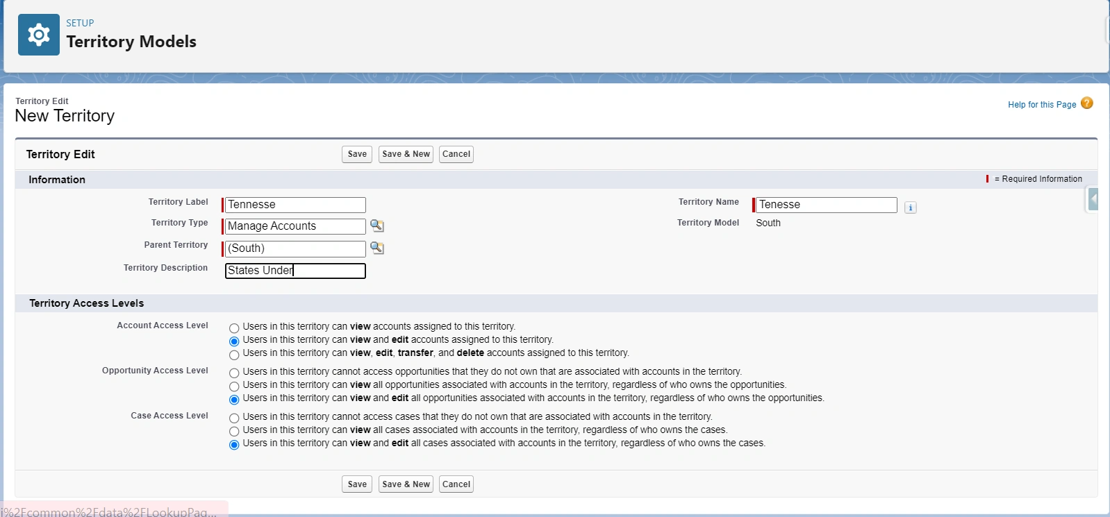This screenshot has height=517, width=1110.
Task: Click Territory Name info icon
Action: coord(910,207)
